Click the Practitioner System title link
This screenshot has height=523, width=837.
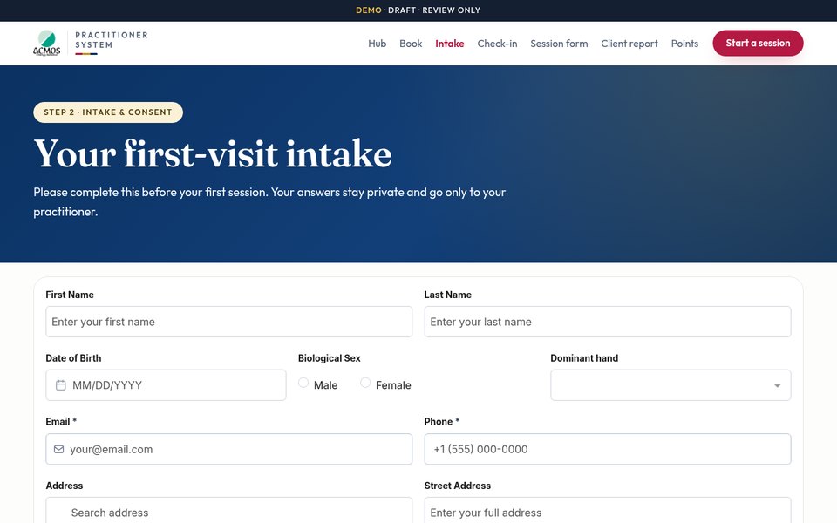[112, 40]
